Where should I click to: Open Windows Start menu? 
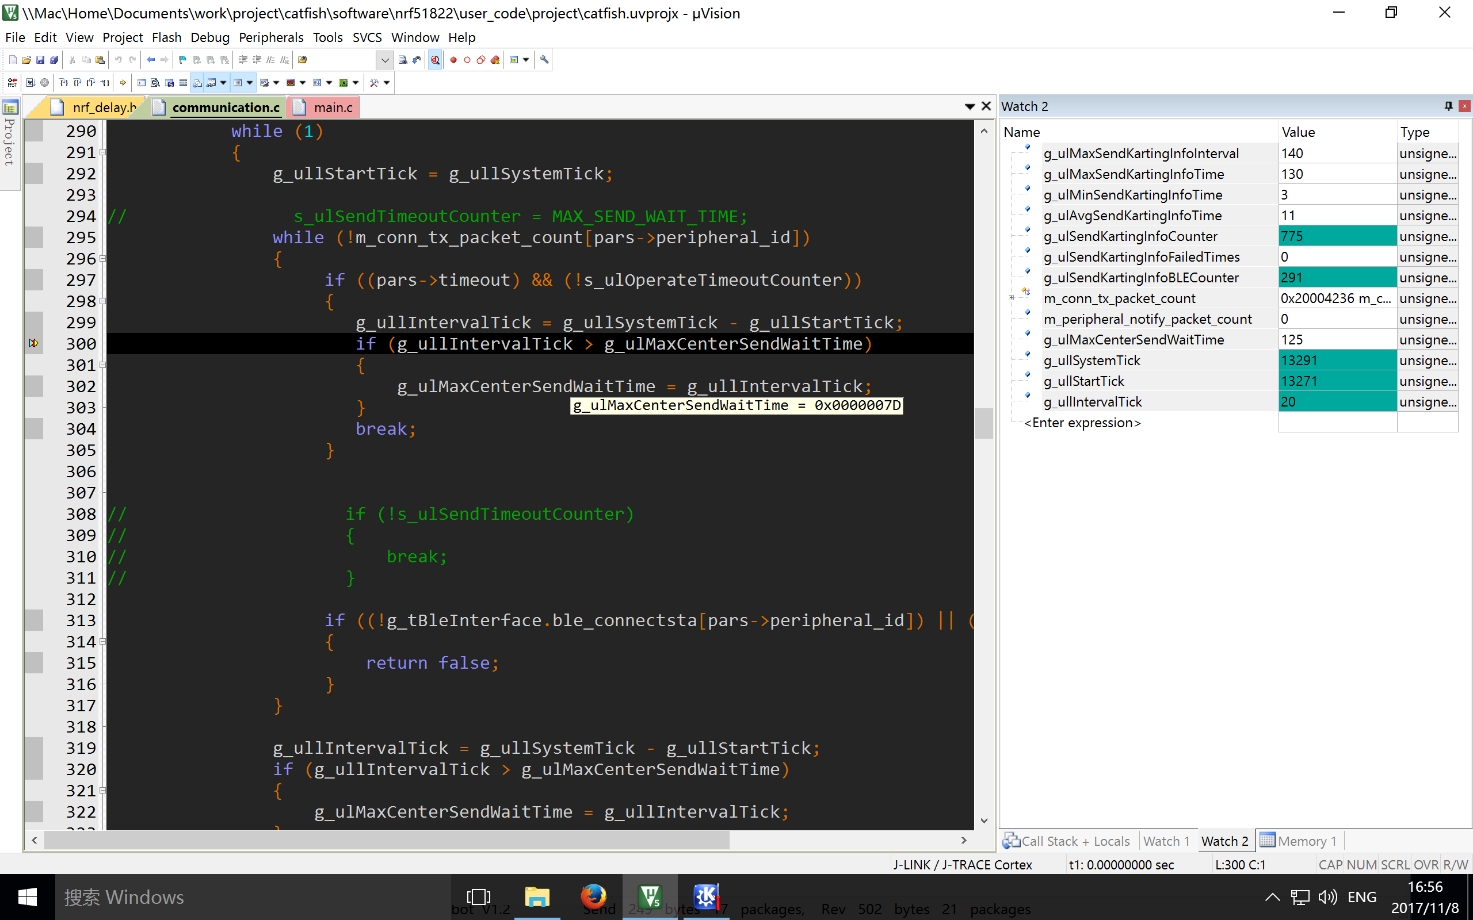(x=28, y=897)
